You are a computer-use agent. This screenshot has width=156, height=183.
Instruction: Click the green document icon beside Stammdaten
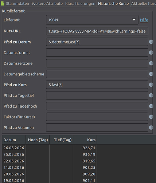click(3, 3)
